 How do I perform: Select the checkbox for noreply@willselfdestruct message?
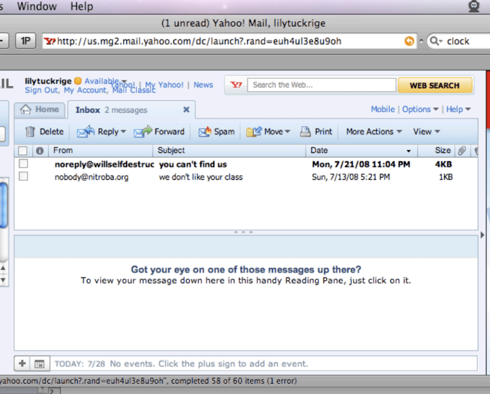[x=24, y=164]
